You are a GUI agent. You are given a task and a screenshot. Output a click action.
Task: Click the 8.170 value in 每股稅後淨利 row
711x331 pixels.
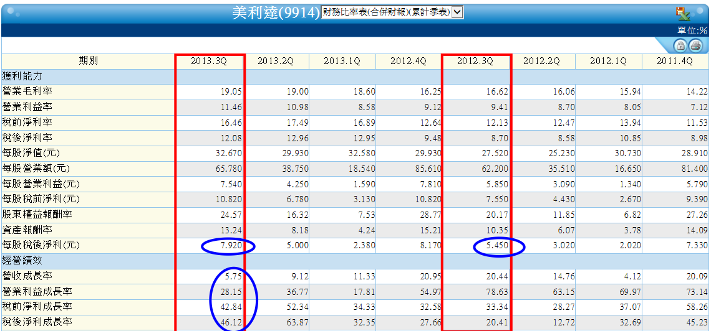coord(431,246)
